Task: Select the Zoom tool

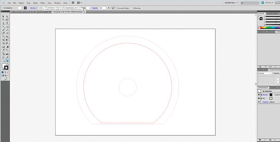Action: tap(7, 61)
